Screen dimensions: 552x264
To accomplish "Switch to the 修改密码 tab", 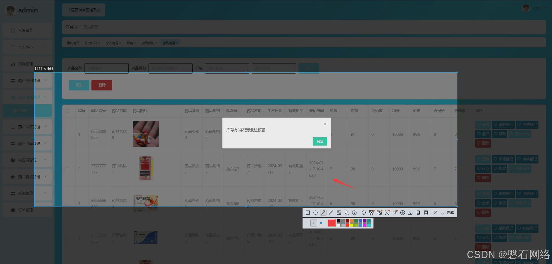I will 92,43.
